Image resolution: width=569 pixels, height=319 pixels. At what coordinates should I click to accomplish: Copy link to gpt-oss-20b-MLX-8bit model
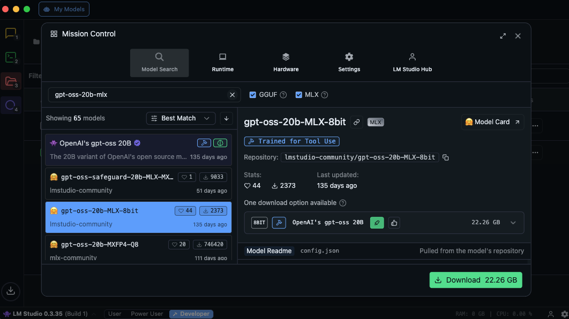click(x=357, y=122)
